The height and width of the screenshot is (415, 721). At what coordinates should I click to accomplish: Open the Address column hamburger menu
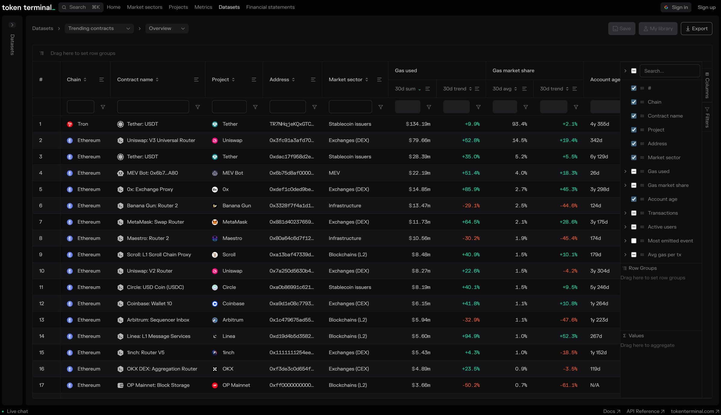pyautogui.click(x=313, y=80)
